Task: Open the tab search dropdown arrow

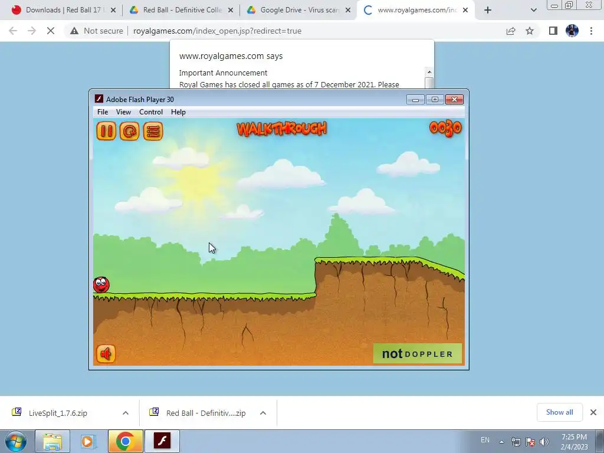Action: click(533, 11)
